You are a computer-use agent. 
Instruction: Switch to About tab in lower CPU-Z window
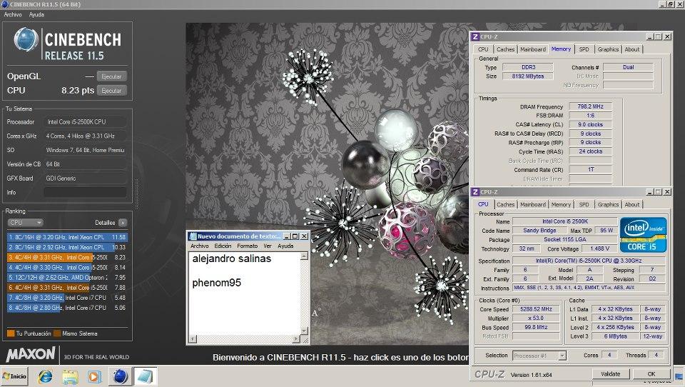pyautogui.click(x=632, y=204)
